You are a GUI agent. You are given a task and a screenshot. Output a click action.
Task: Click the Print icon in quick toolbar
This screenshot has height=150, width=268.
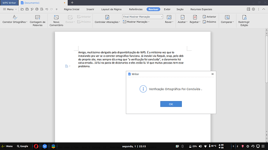point(37,9)
